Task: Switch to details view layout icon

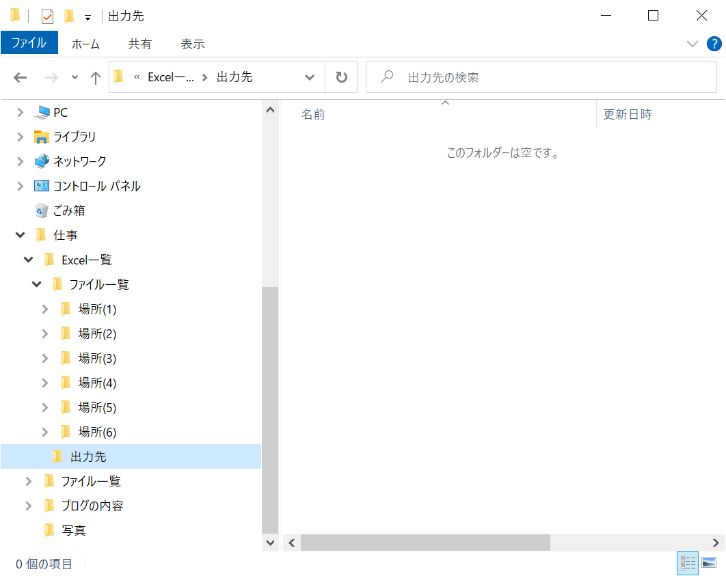Action: (x=687, y=563)
